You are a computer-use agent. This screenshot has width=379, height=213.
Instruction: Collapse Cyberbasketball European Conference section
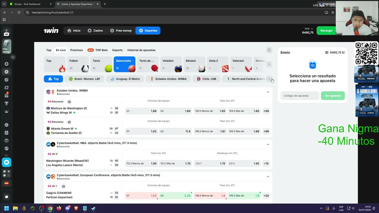[268, 177]
